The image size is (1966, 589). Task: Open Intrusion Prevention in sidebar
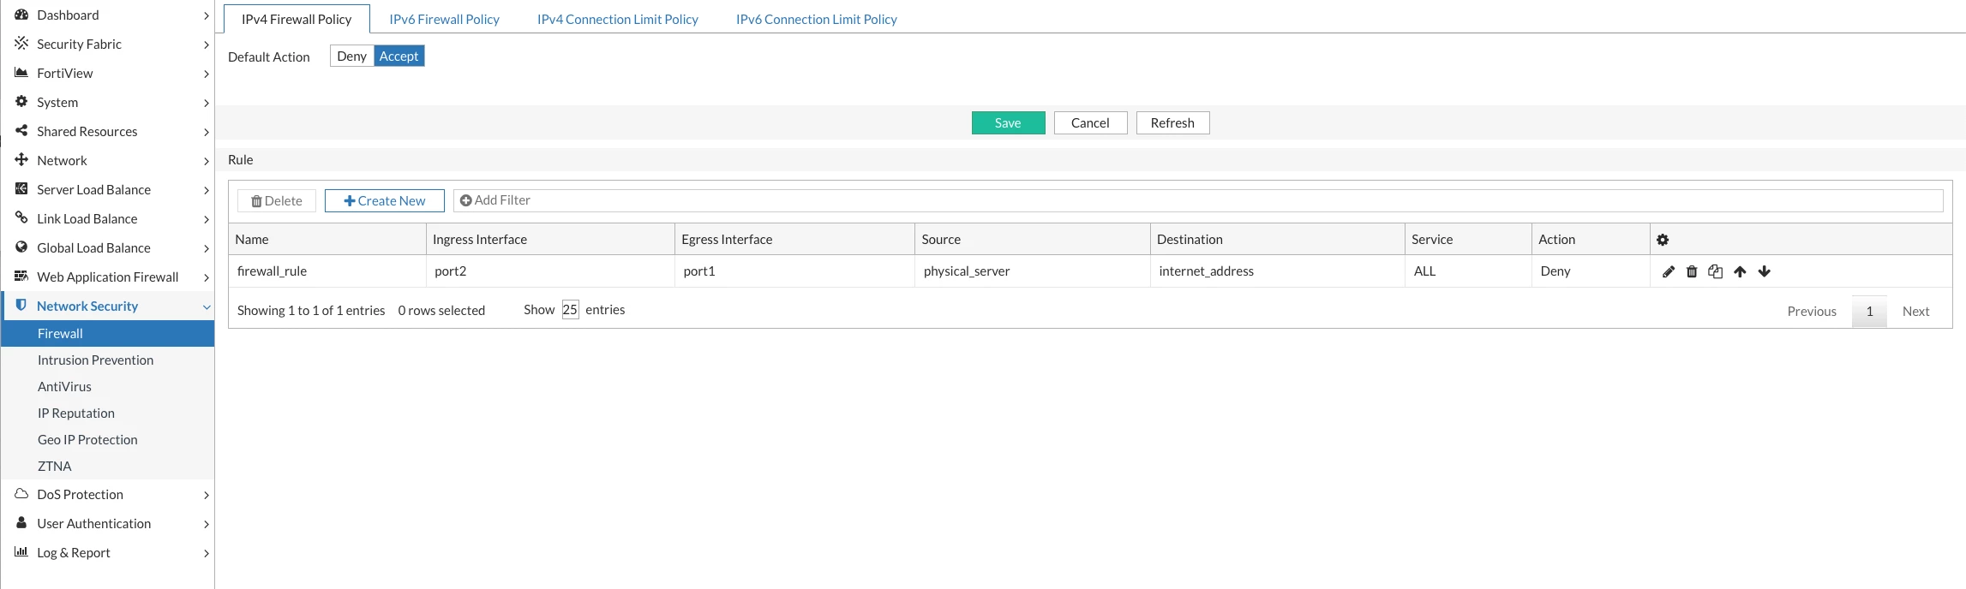(x=108, y=360)
